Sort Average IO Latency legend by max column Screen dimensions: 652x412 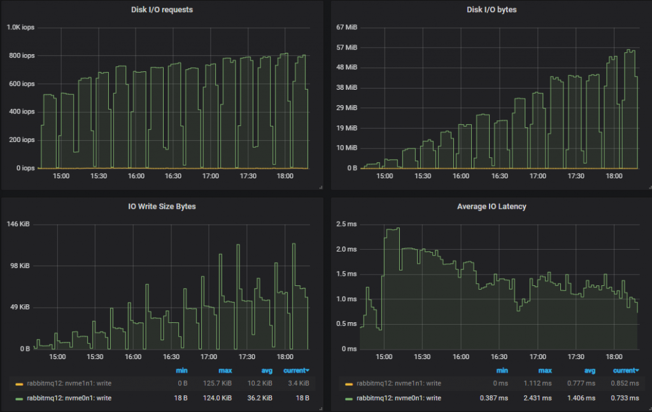point(545,371)
